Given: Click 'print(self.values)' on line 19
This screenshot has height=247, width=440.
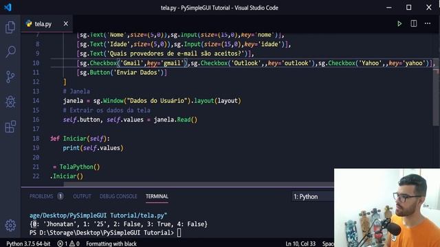Looking at the screenshot, I should click(x=93, y=148).
